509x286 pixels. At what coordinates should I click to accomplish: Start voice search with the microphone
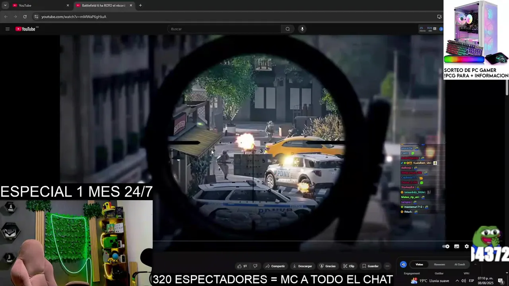302,29
